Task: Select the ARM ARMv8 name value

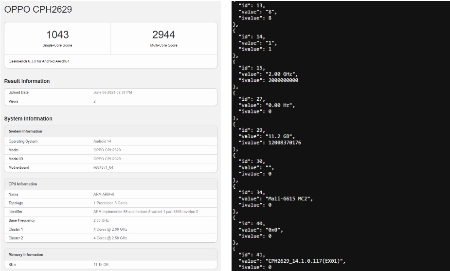Action: (x=104, y=194)
